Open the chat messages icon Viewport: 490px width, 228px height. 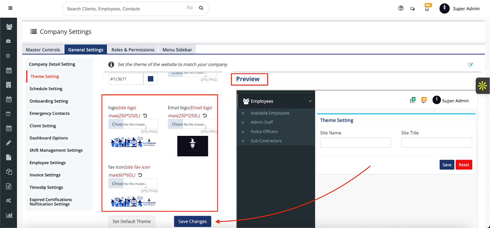[413, 9]
